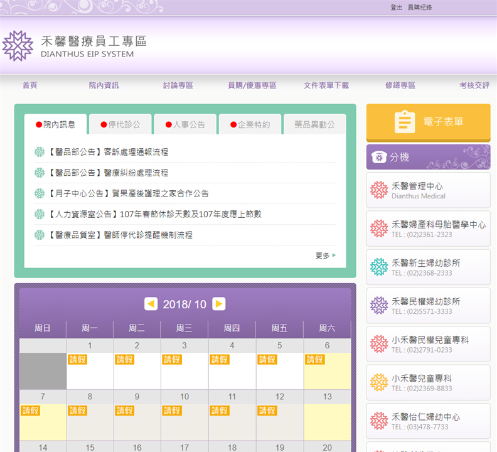Click bullet icon beside 107年春節休診天數 notice
This screenshot has height=452, width=497.
(x=40, y=214)
